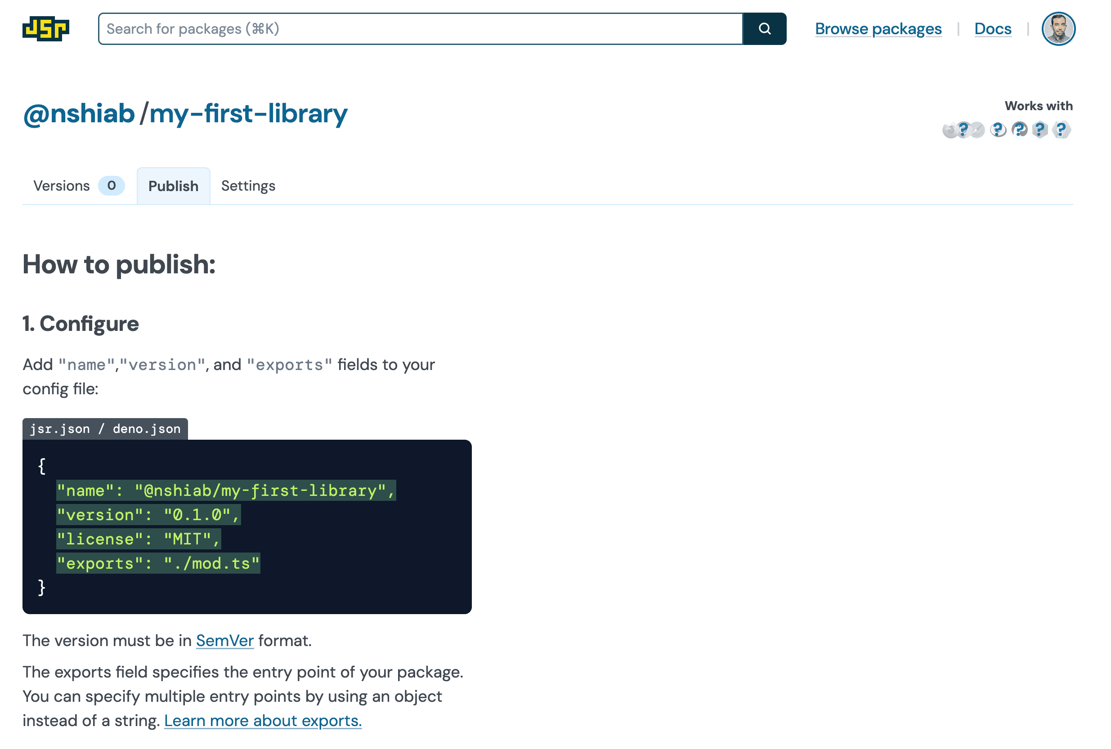The height and width of the screenshot is (749, 1111).
Task: Open Browse packages link
Action: (x=878, y=29)
